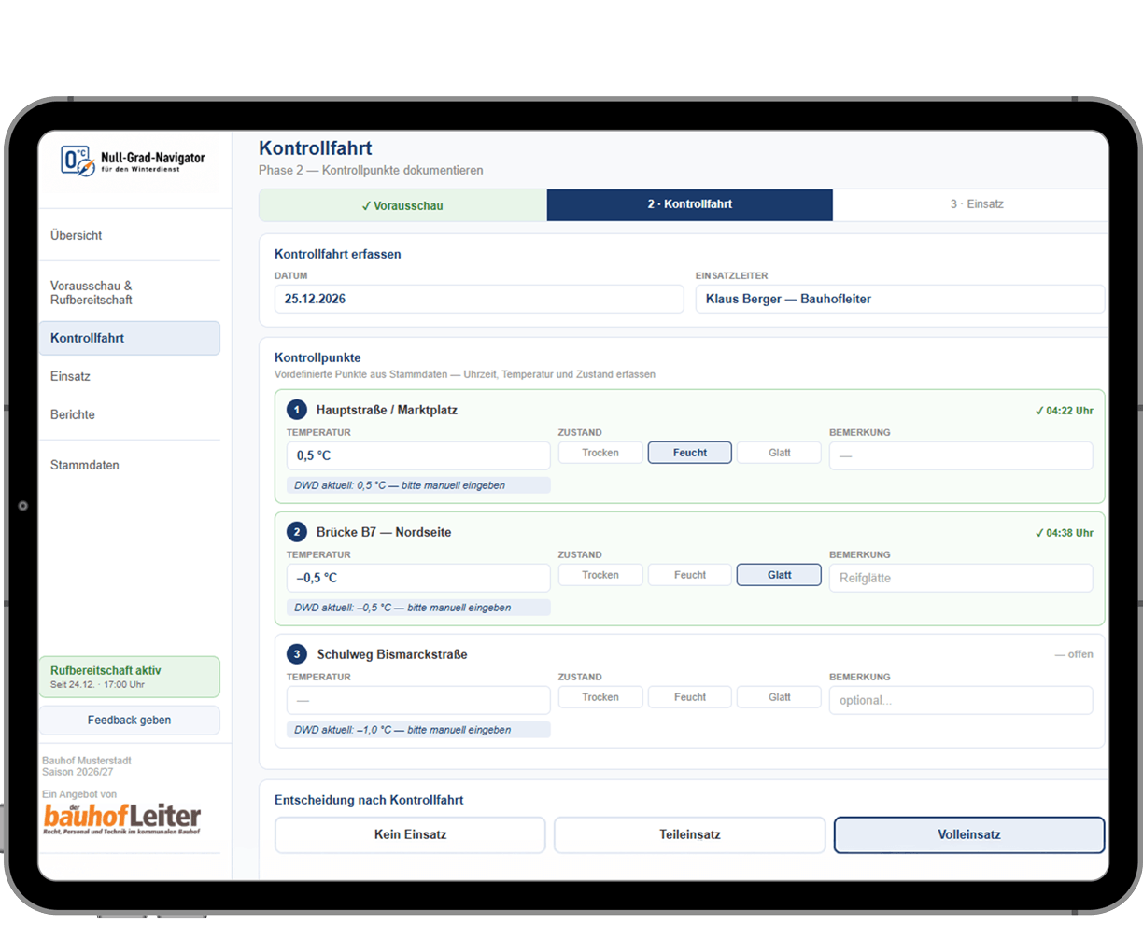The width and height of the screenshot is (1143, 952).
Task: Click the Datum field showing 25.12.2026
Action: (479, 299)
